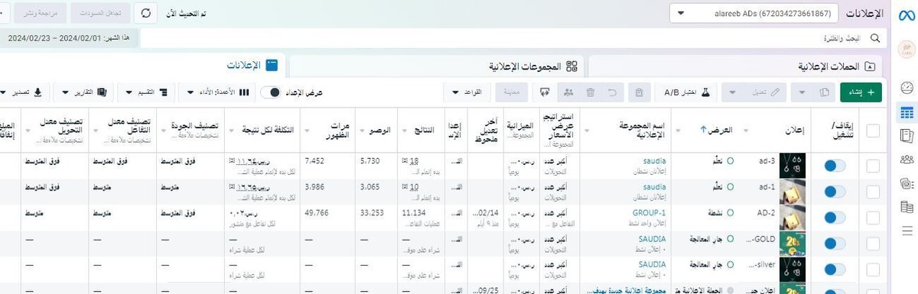This screenshot has width=918, height=294.
Task: Sort by the delivery column arrow (العرض)
Action: (702, 130)
